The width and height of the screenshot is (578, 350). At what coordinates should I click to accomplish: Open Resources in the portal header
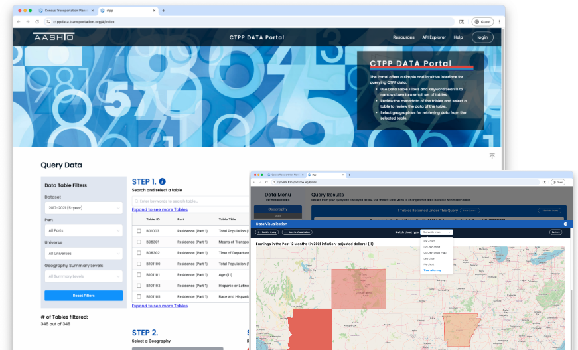(x=403, y=37)
